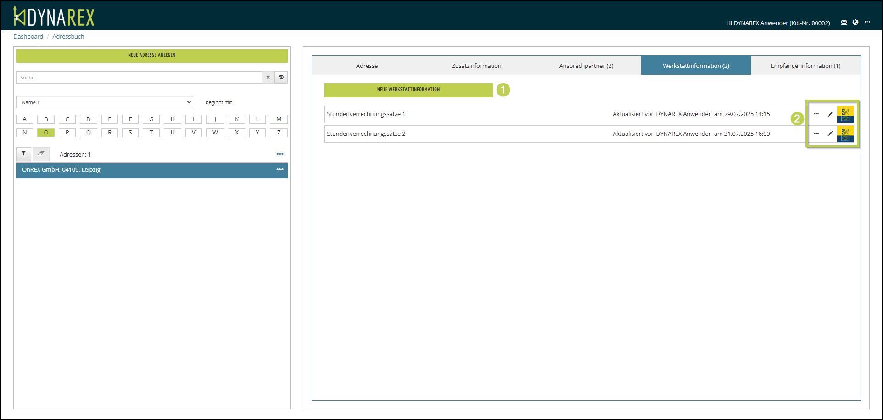Open more options for OnREX GmbH entry

[280, 170]
